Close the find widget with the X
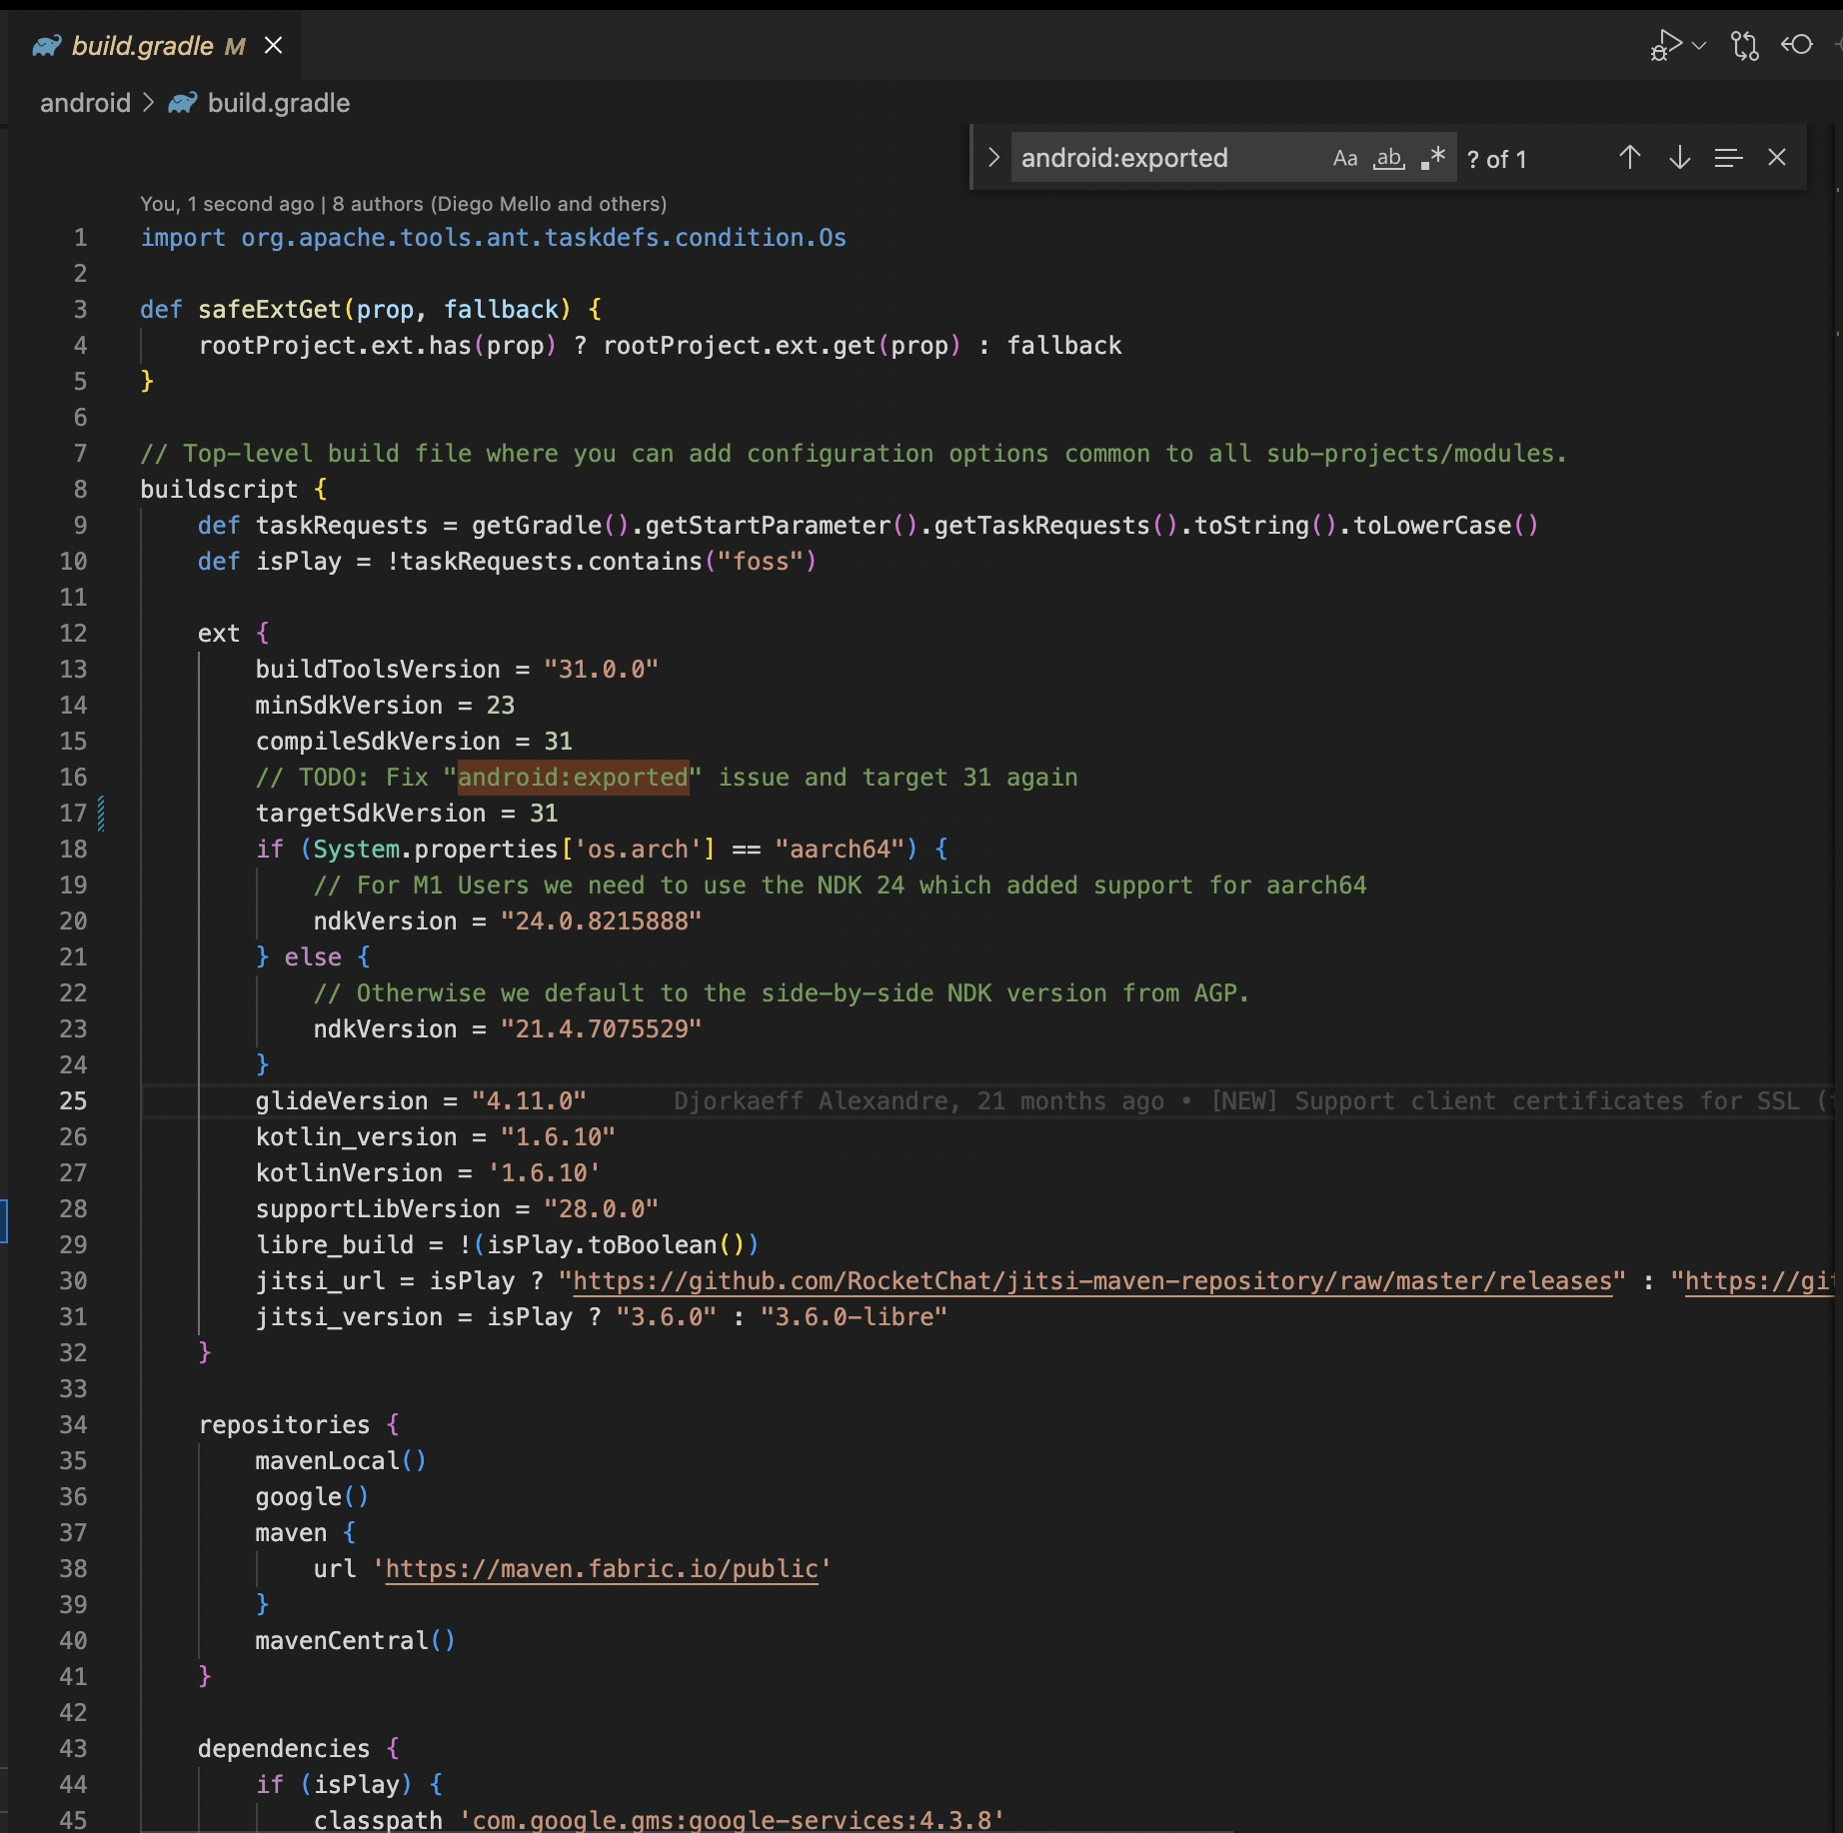 click(1778, 157)
